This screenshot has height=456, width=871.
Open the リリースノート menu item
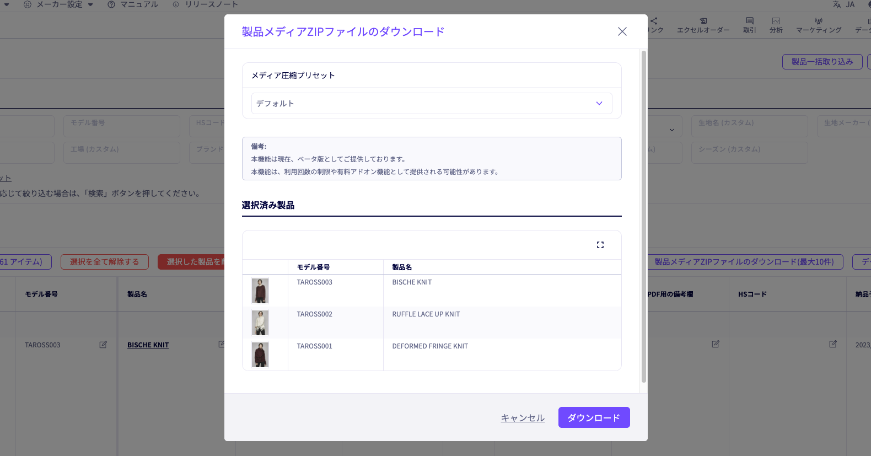click(x=205, y=4)
